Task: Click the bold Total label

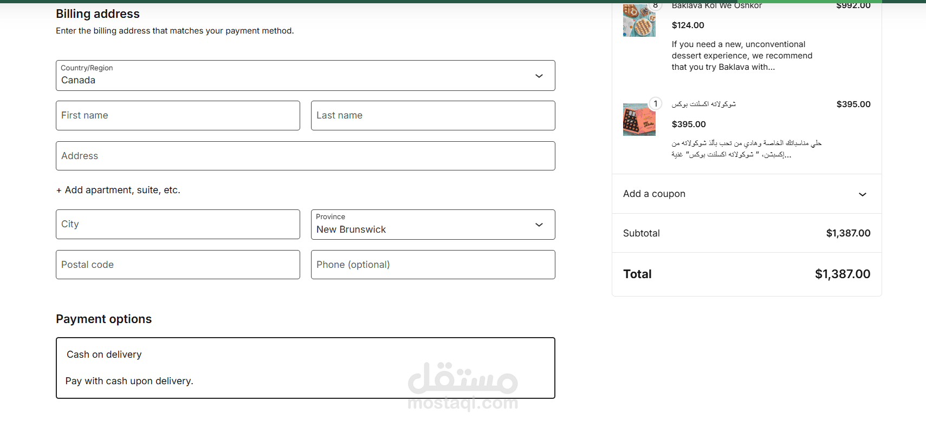Action: [637, 274]
